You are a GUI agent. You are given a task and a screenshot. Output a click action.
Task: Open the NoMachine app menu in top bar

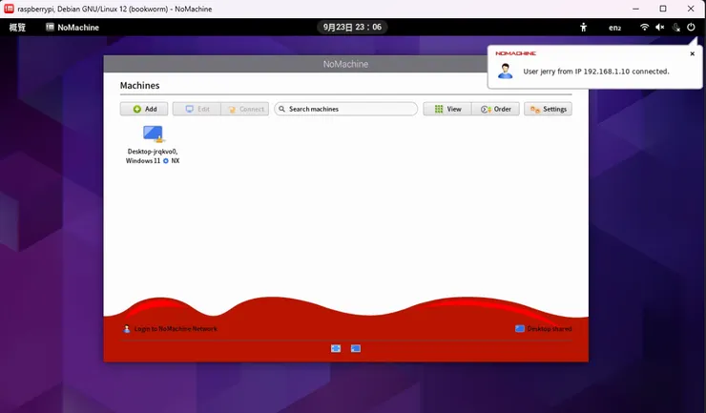click(73, 28)
